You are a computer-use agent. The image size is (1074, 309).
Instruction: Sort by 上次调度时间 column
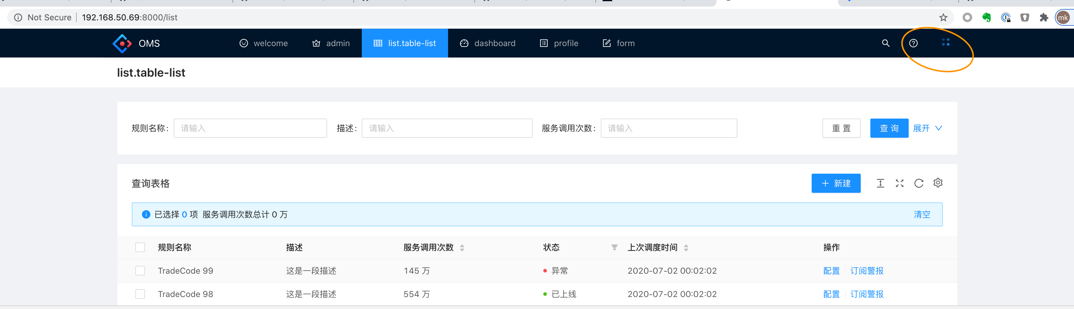(686, 248)
